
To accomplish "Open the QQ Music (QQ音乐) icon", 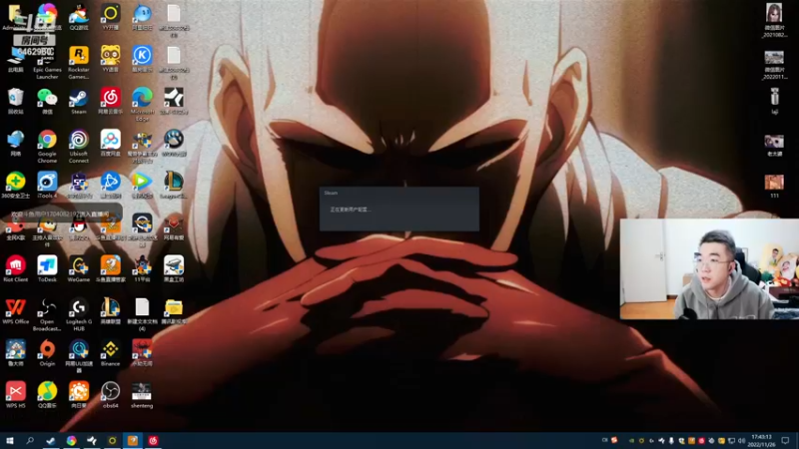I will tap(47, 395).
